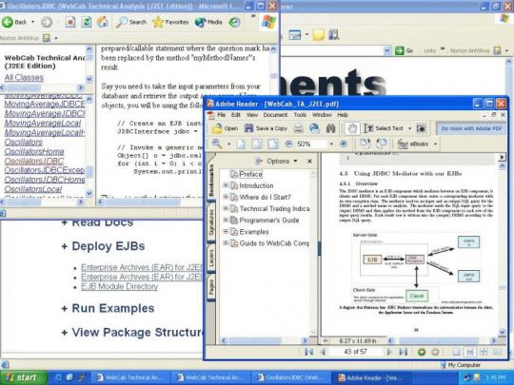Image resolution: width=514 pixels, height=385 pixels.
Task: Expand the Examples bookmark
Action: (226, 231)
